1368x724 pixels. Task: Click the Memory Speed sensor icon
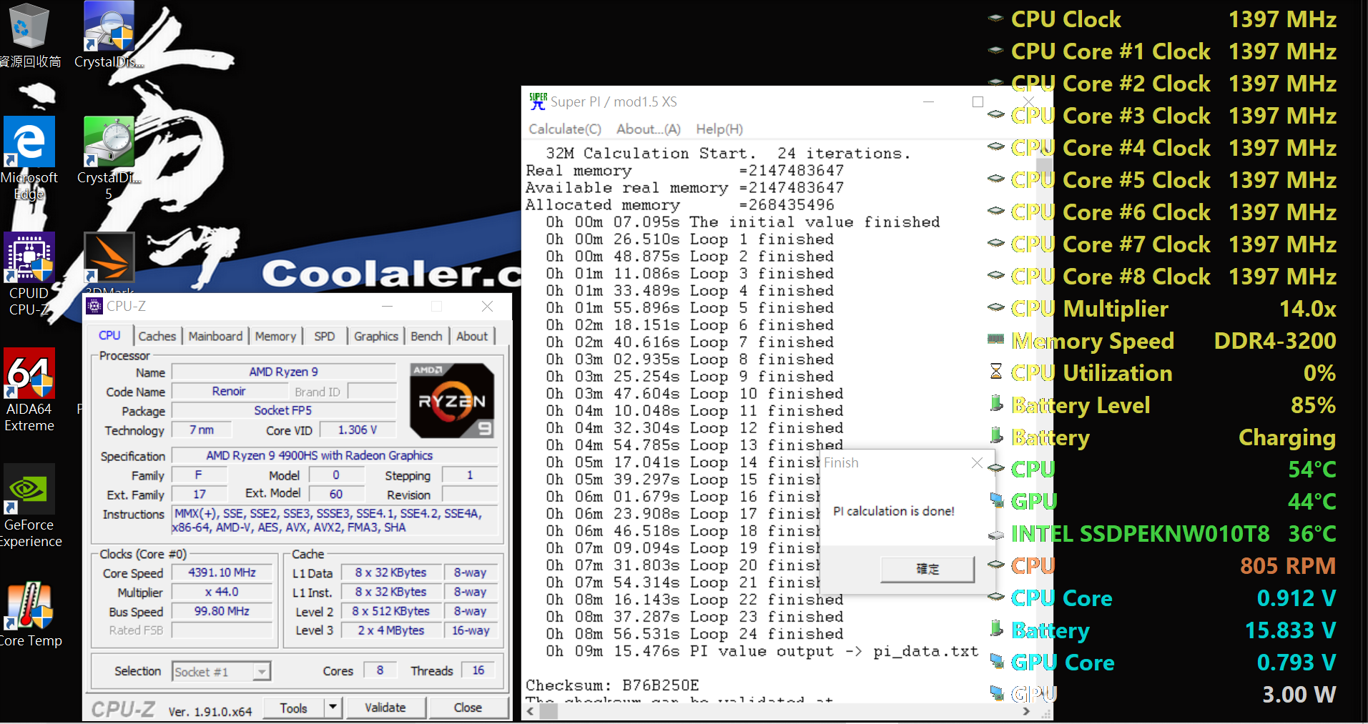tap(995, 339)
